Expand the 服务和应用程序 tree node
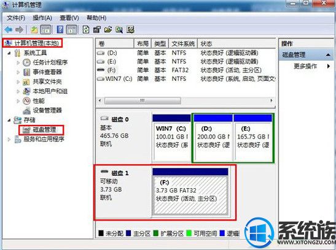 pyautogui.click(x=9, y=140)
